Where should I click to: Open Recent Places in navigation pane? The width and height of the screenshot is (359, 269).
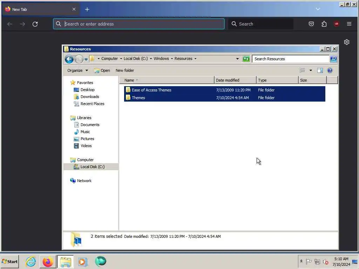[92, 104]
